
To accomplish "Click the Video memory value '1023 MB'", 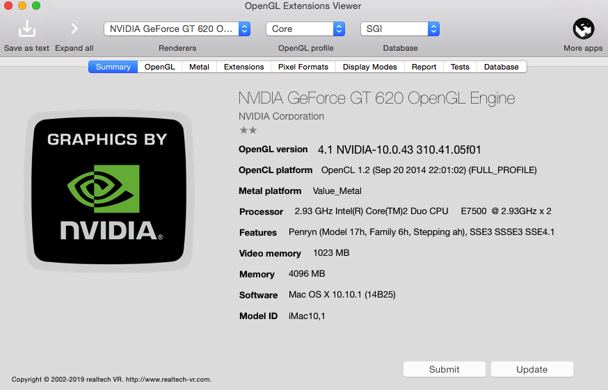I will [331, 253].
